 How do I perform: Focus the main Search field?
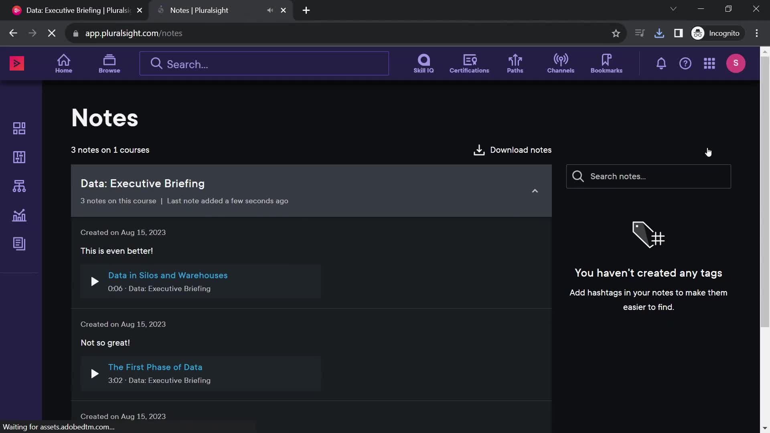tap(264, 64)
